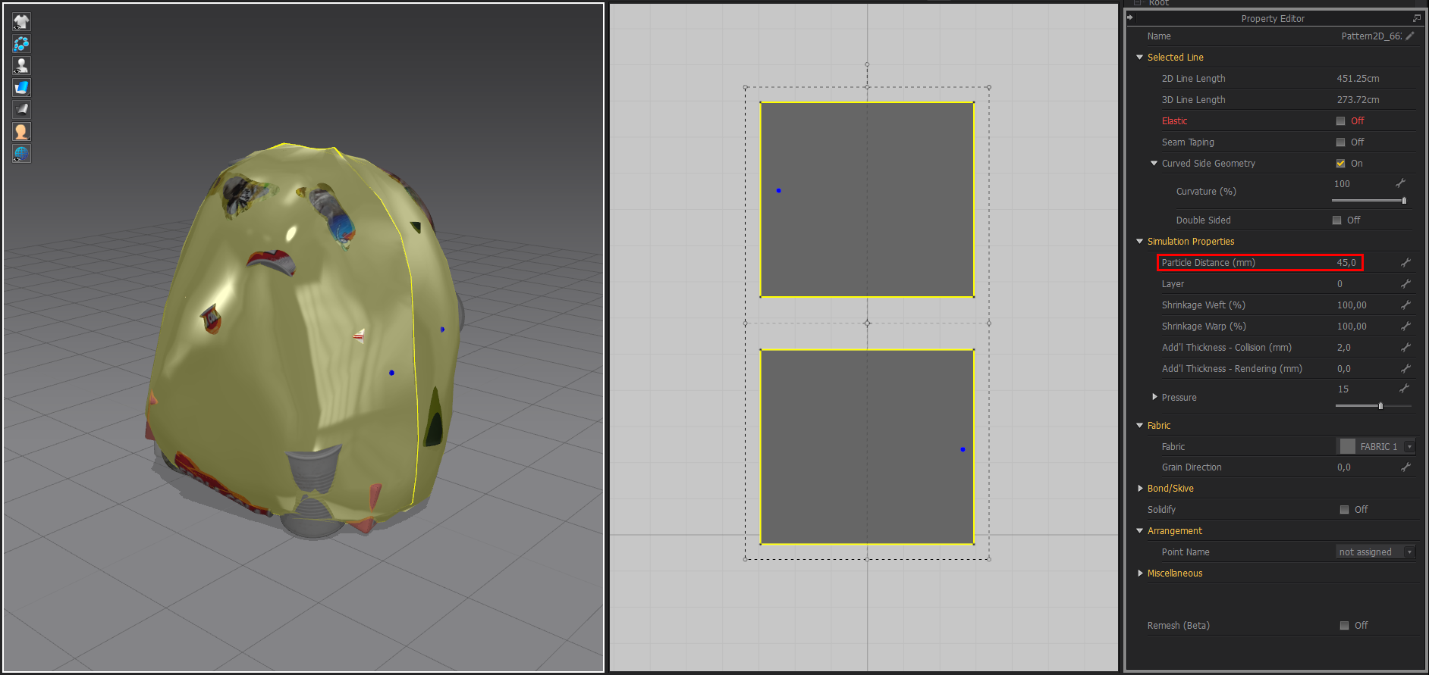Click the Root tree item
The width and height of the screenshot is (1429, 675).
(x=1158, y=3)
